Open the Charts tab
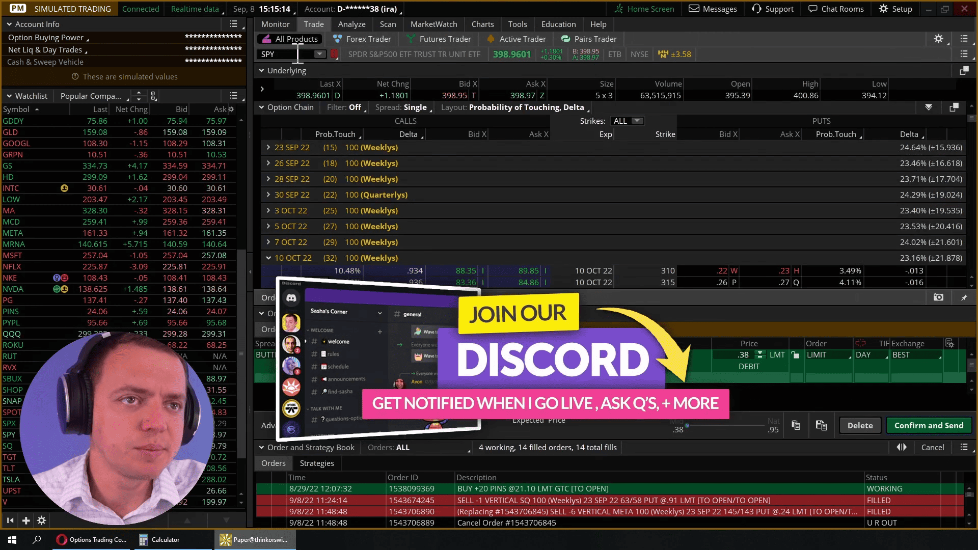 click(x=483, y=24)
